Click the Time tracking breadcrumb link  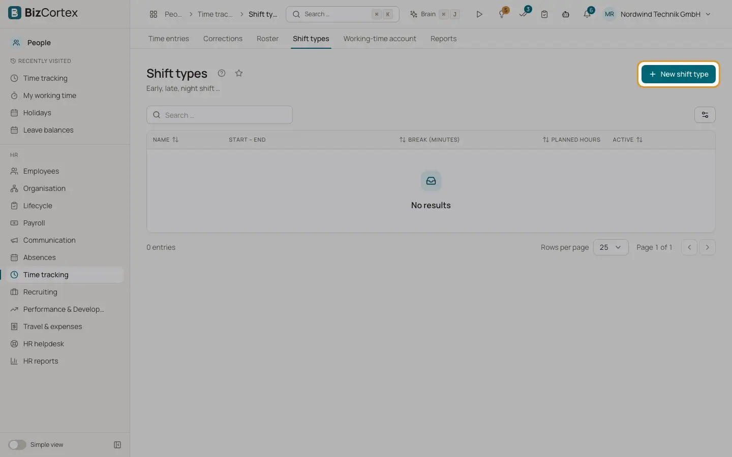point(215,14)
